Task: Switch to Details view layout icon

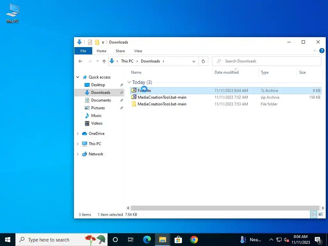Action: point(314,214)
